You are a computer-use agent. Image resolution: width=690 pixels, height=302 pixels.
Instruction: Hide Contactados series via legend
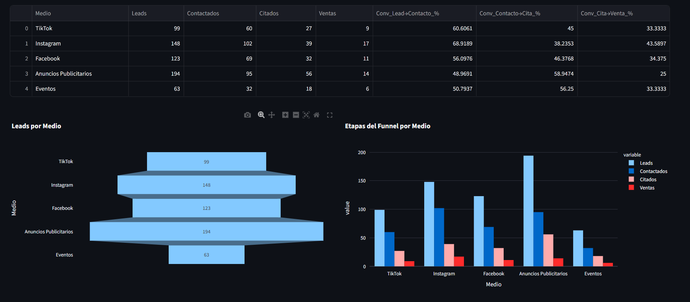pyautogui.click(x=653, y=171)
